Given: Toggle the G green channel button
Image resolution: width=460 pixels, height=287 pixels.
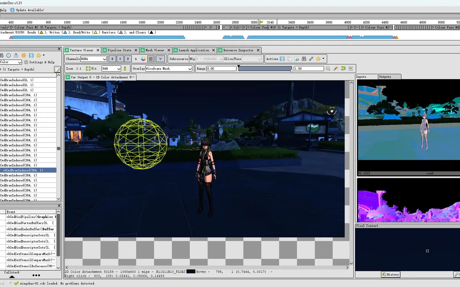Looking at the screenshot, I should [120, 59].
